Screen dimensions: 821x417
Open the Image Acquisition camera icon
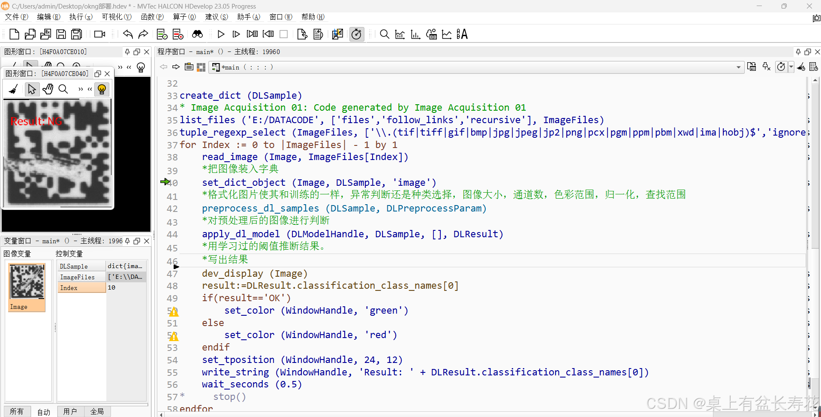99,34
